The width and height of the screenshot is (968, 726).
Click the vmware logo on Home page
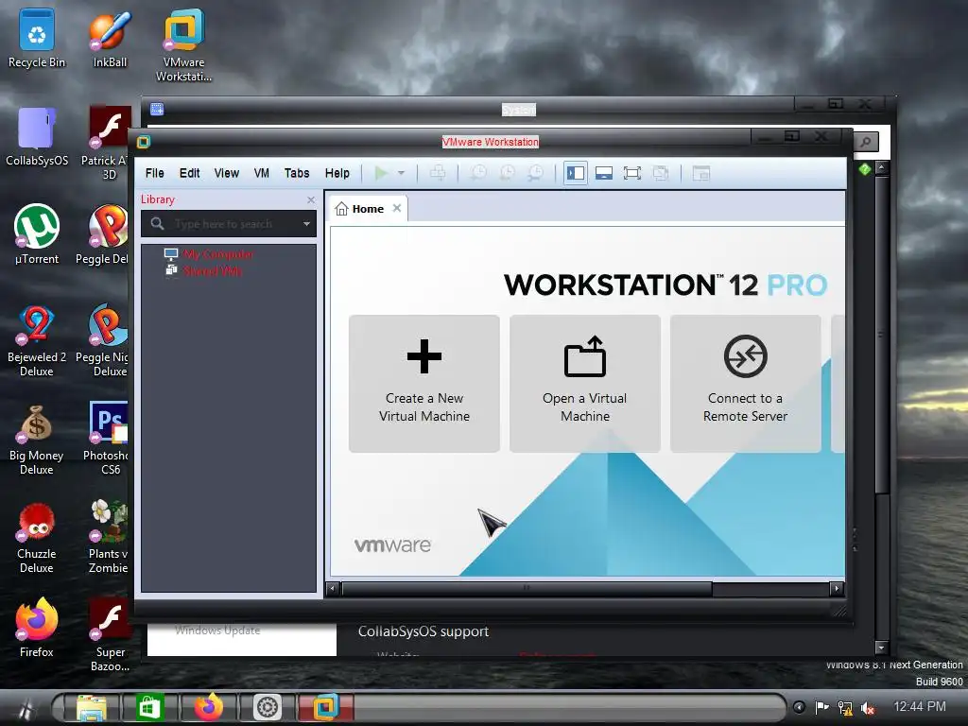tap(392, 545)
